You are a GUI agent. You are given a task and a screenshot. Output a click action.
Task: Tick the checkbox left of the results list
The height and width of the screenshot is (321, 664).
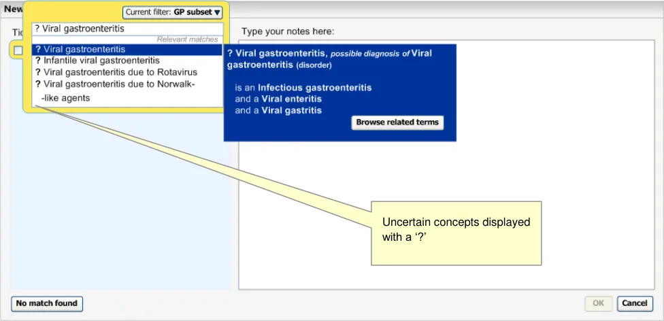pyautogui.click(x=18, y=50)
